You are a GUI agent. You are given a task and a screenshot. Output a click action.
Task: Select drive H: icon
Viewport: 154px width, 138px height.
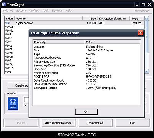click(7, 30)
